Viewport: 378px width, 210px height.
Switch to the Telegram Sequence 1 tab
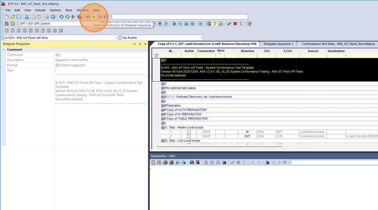tap(278, 44)
